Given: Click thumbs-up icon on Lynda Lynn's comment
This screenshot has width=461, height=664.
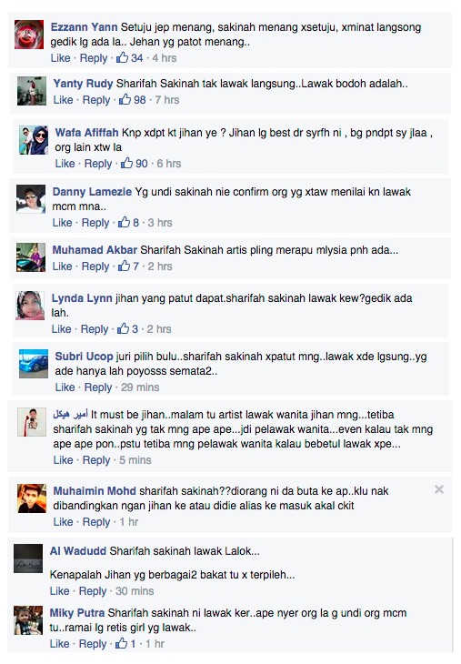Looking at the screenshot, I should point(123,328).
